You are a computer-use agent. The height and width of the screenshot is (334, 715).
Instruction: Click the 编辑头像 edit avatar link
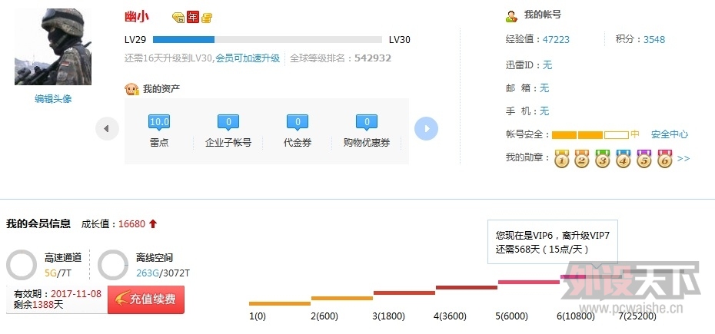(x=53, y=98)
